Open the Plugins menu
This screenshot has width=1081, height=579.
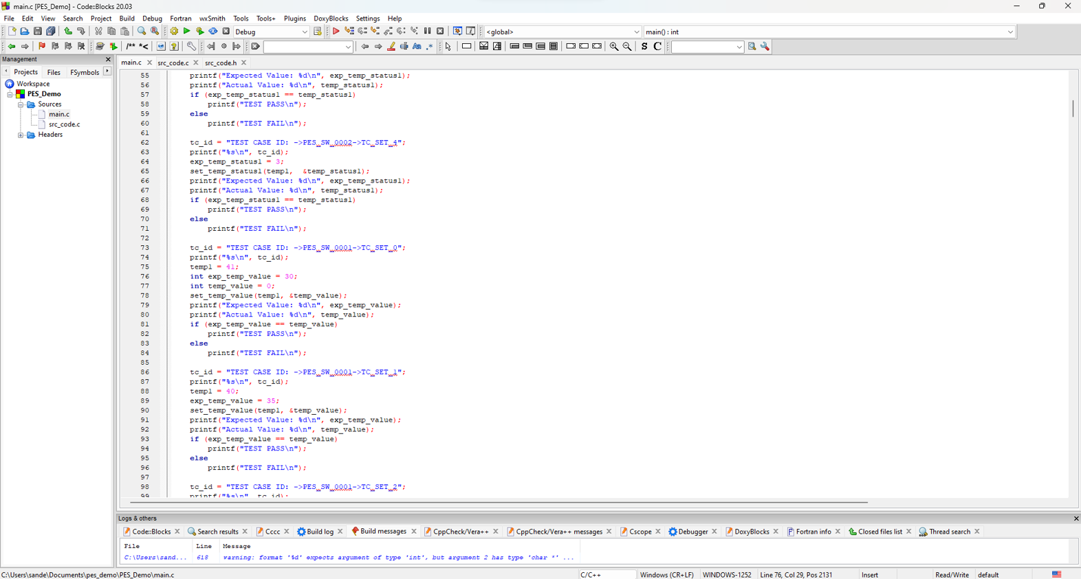pyautogui.click(x=295, y=19)
